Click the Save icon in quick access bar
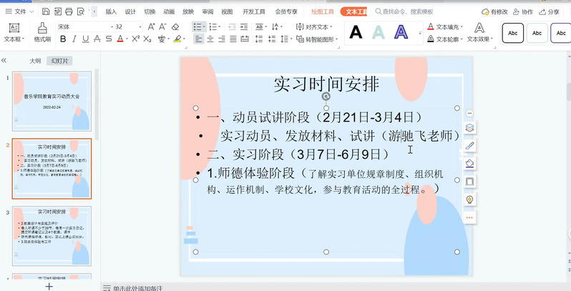571x291 pixels. (46, 12)
